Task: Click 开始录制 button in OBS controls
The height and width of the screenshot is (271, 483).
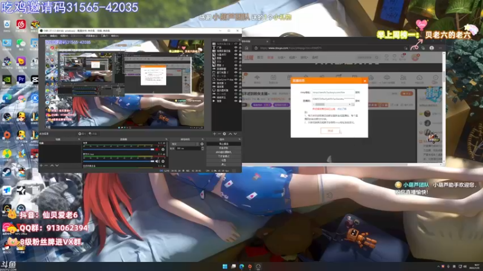Action: click(223, 148)
